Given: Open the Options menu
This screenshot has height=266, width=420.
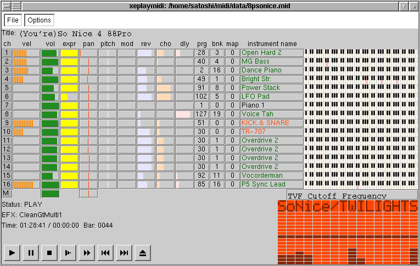Looking at the screenshot, I should (x=39, y=20).
